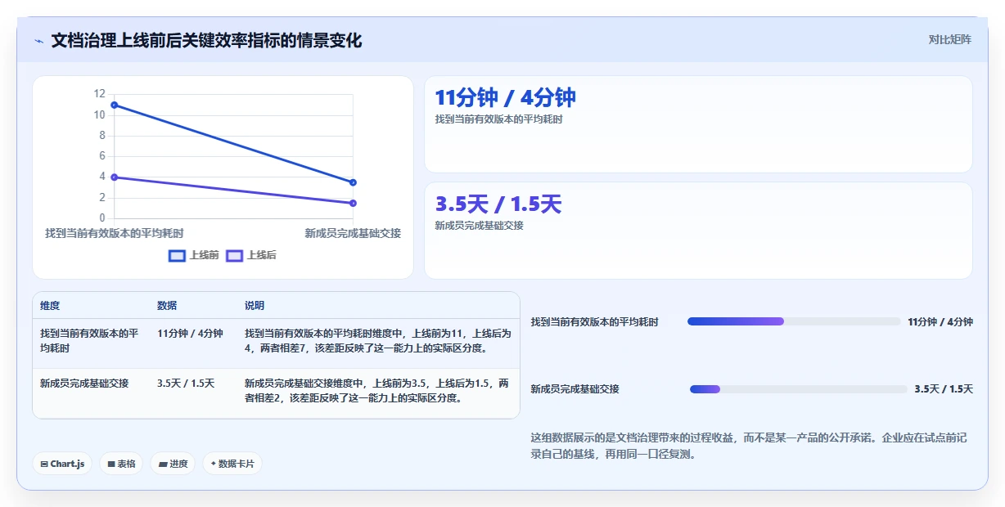
Task: Click table cell 3.5天 / 1.5天
Action: tap(186, 384)
